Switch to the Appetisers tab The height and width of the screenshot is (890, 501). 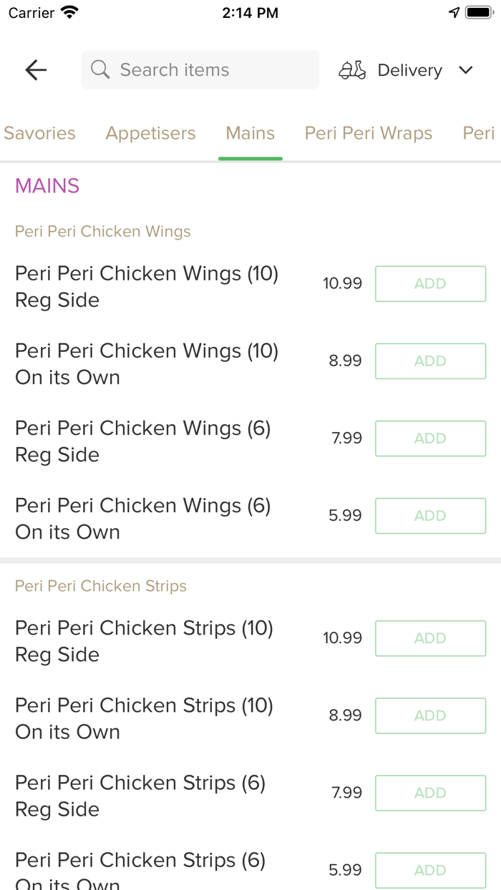(150, 133)
